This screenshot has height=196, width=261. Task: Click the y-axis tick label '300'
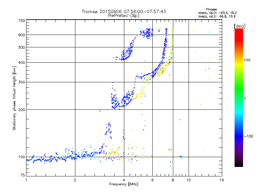[x=22, y=82]
